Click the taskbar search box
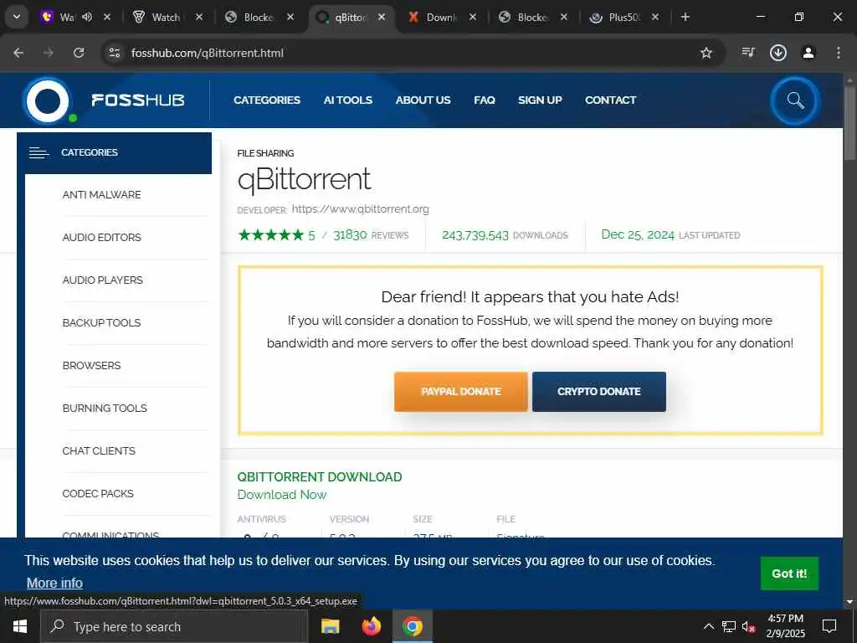Screen dimensions: 857x643 174,626
